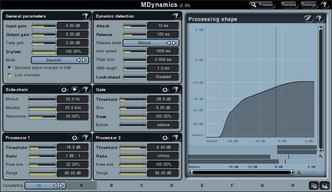This screenshot has height=192, width=332.
Task: Open help for Processor 2 panel
Action: 176,137
